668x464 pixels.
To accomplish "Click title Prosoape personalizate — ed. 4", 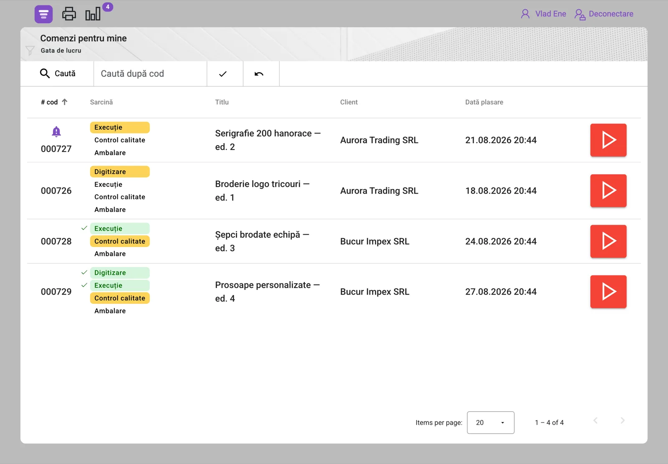I will tap(267, 292).
